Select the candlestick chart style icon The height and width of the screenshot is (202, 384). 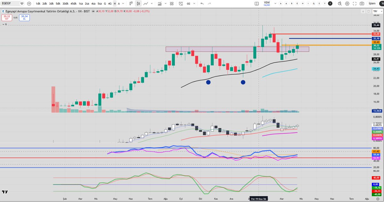pyautogui.click(x=139, y=4)
